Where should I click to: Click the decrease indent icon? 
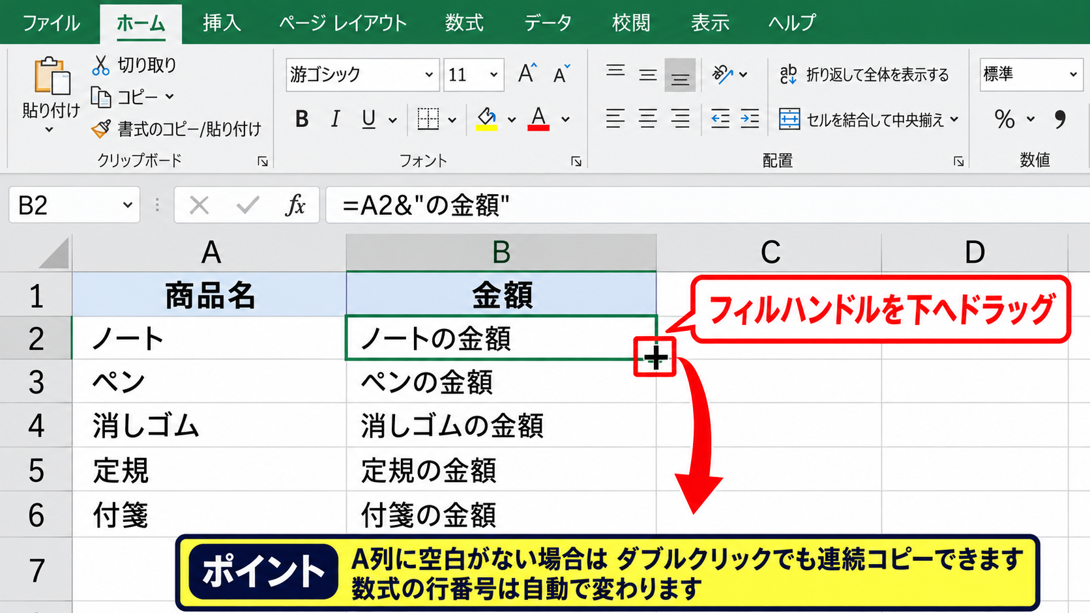click(x=720, y=119)
